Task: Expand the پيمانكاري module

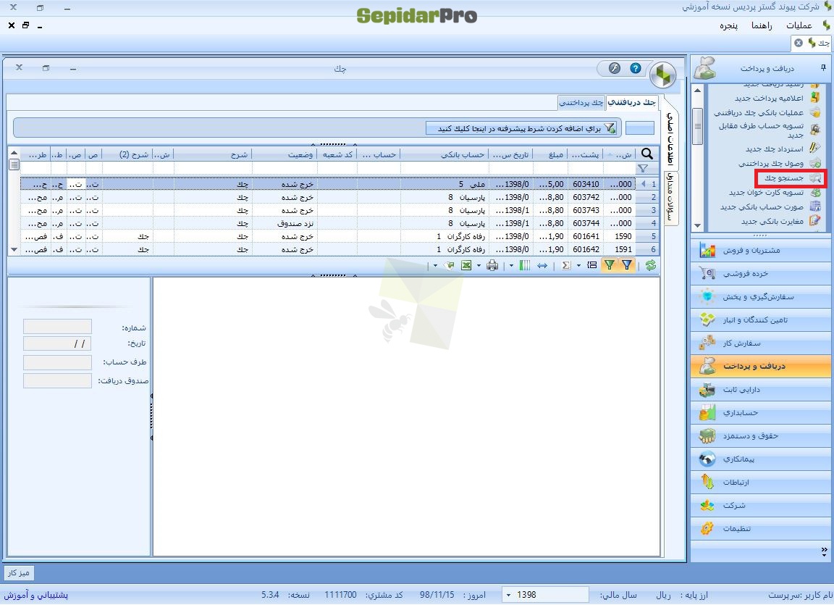Action: point(761,459)
